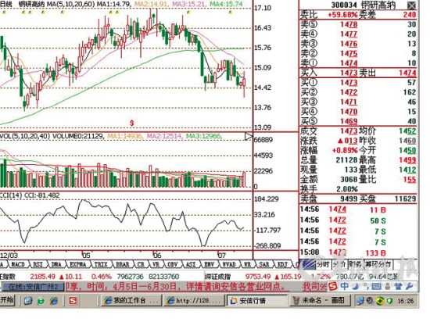This screenshot has height=322, width=430.
Task: Click the green shield tray icon
Action: pos(389,301)
